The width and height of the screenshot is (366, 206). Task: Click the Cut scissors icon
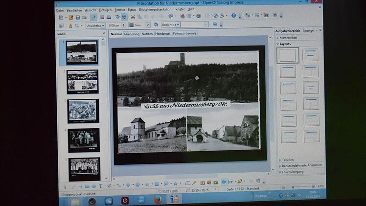click(x=133, y=17)
